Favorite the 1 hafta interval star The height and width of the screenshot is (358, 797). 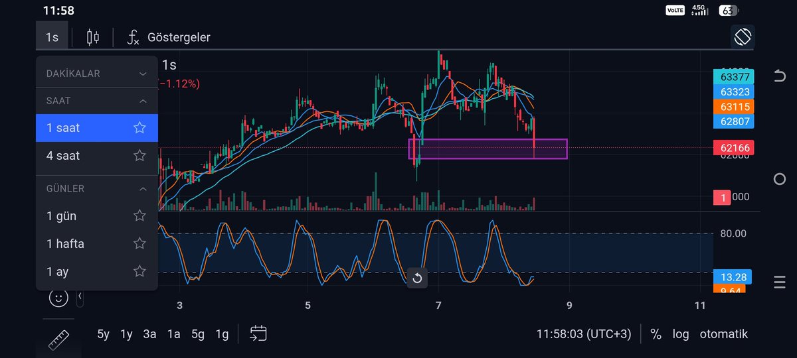point(139,243)
